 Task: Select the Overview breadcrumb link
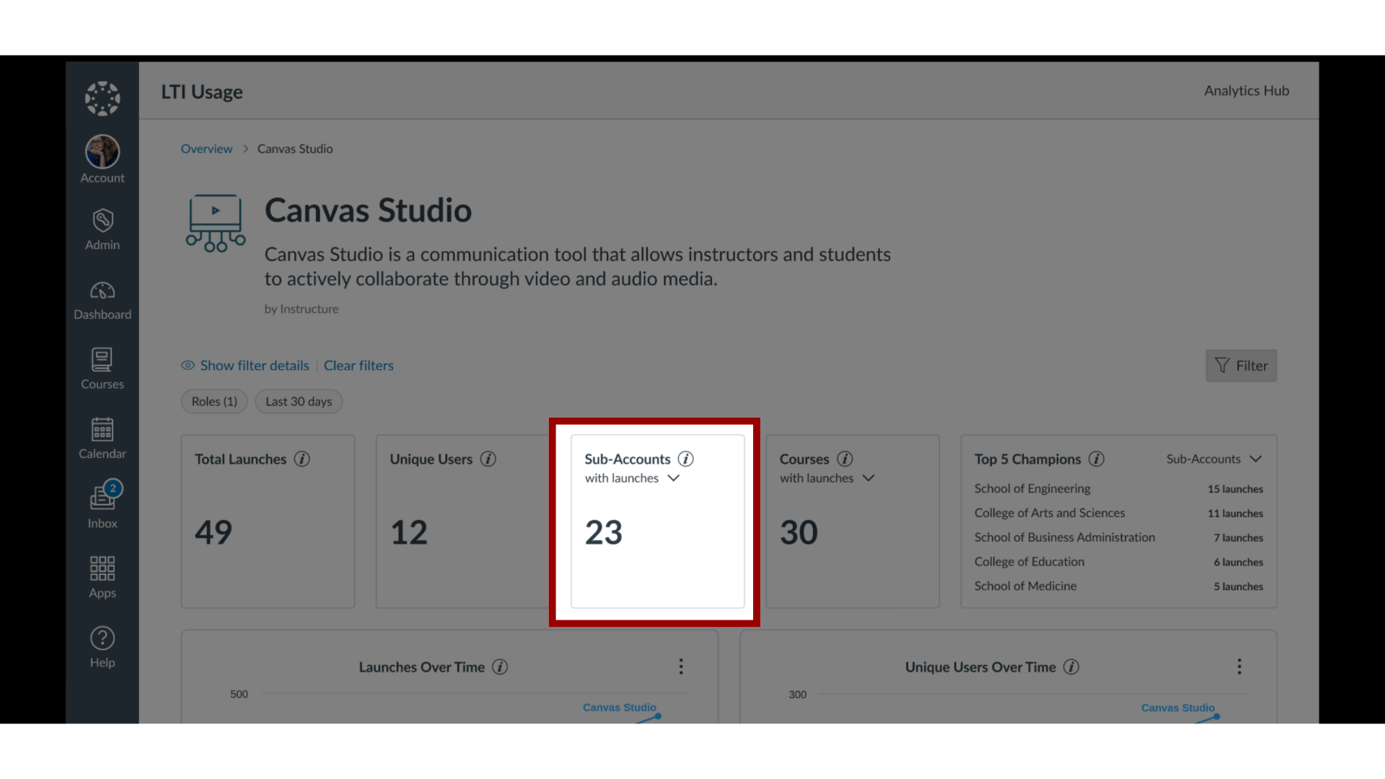pos(206,149)
